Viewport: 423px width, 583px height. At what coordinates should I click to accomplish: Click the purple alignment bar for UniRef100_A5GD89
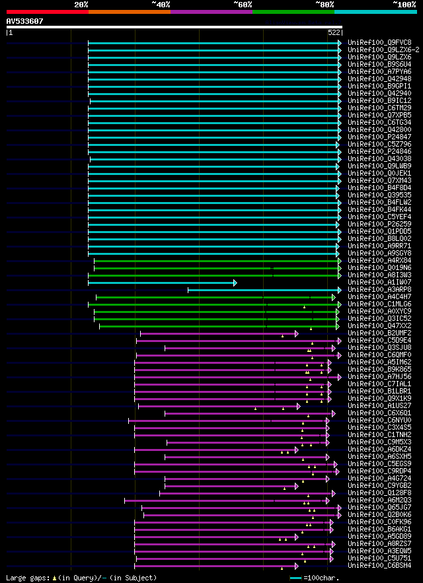coord(217,537)
